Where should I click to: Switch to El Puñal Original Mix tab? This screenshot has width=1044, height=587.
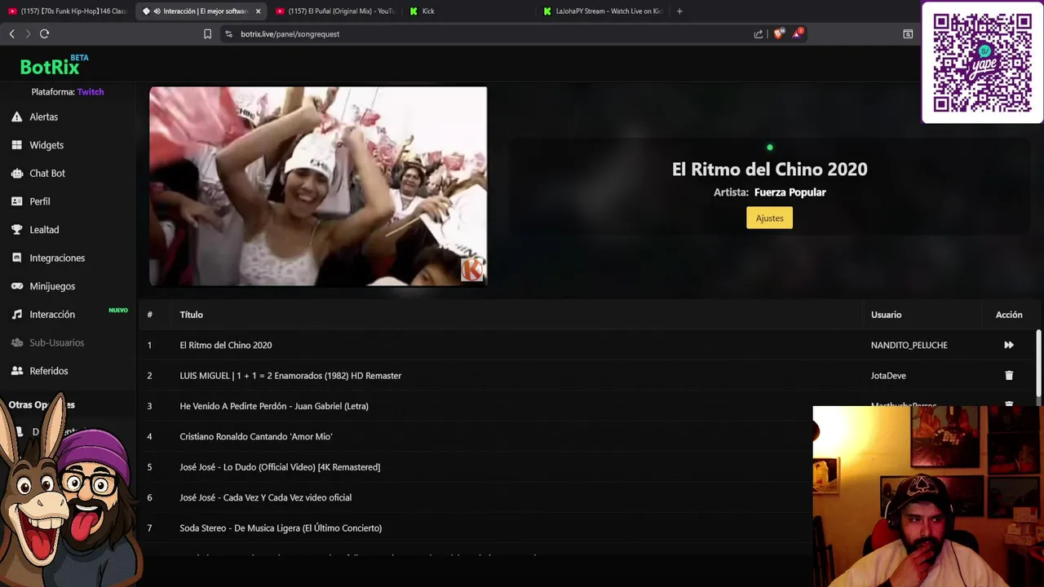(335, 11)
